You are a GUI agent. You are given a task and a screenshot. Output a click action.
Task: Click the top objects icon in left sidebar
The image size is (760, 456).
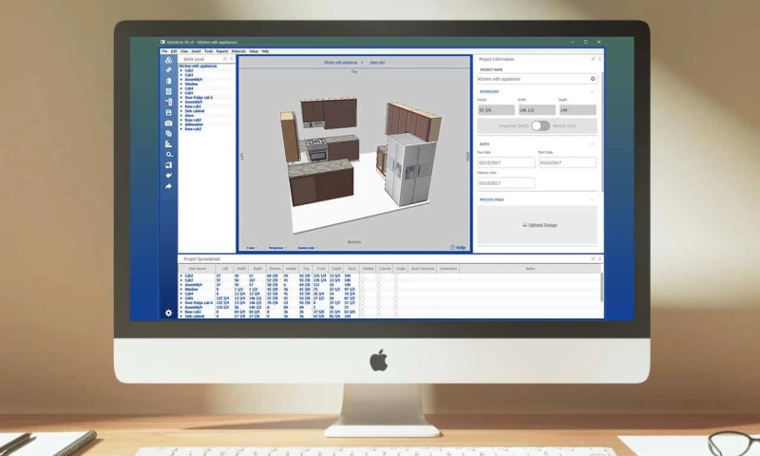pos(168,60)
